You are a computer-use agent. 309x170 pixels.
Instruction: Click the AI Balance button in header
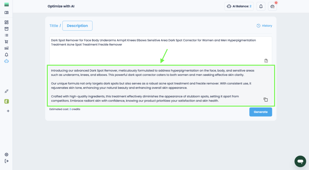tap(239, 6)
